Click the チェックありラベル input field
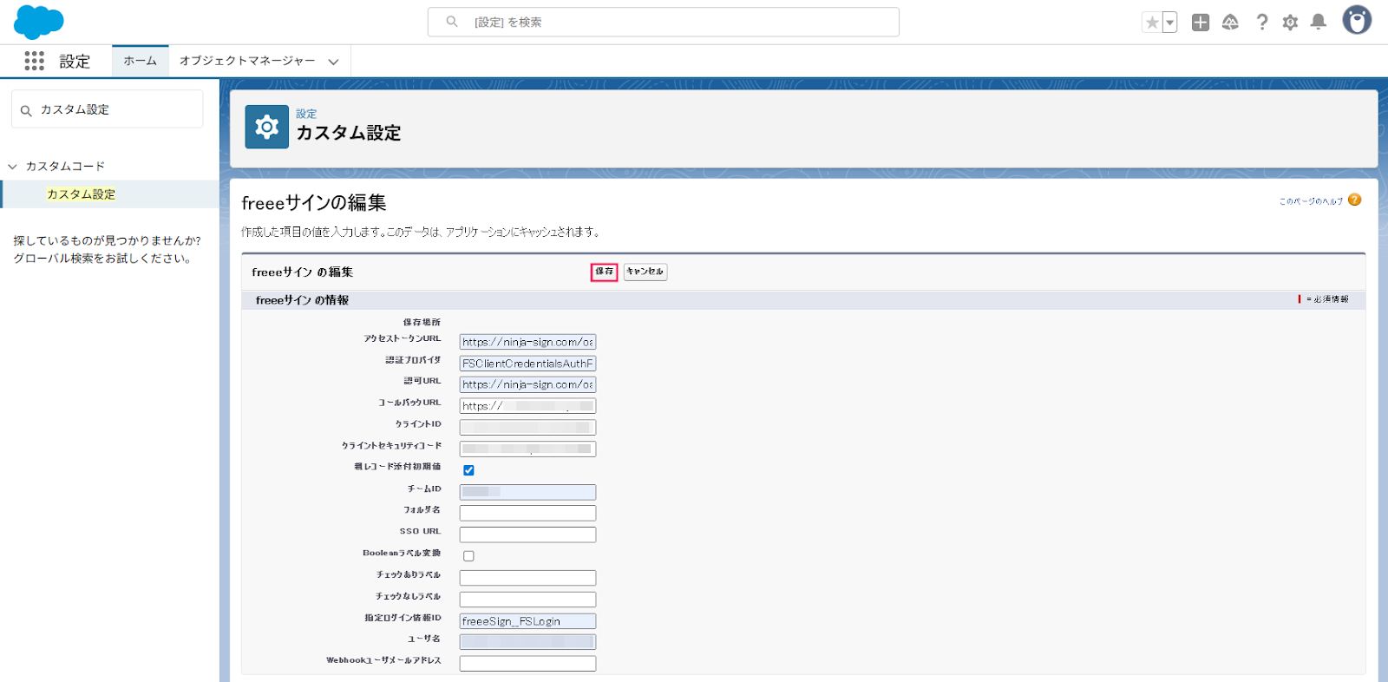The image size is (1388, 682). pos(527,578)
